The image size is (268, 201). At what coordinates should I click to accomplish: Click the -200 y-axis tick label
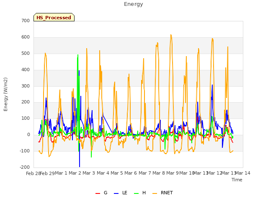25,167
